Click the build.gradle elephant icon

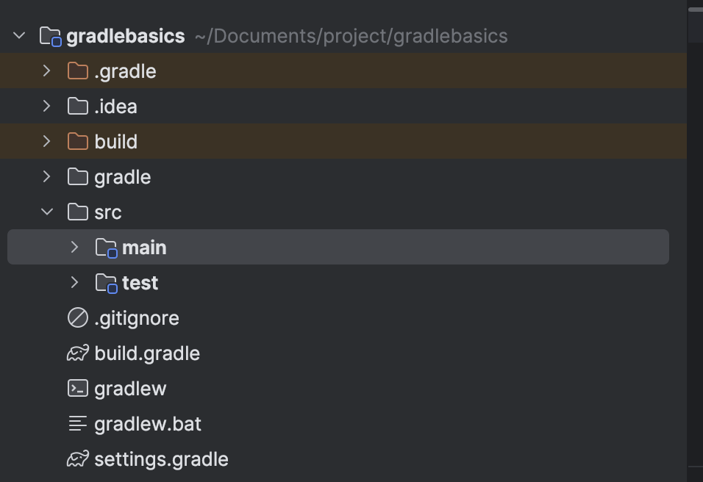click(x=77, y=353)
